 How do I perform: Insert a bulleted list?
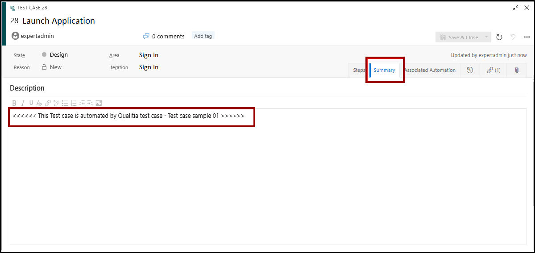pos(65,103)
